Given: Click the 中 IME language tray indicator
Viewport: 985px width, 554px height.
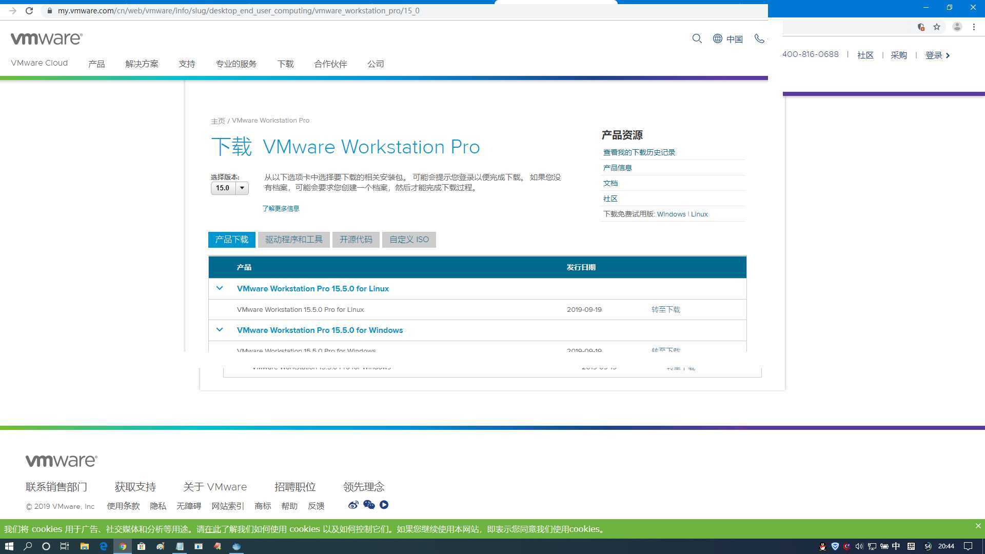Looking at the screenshot, I should tap(896, 546).
